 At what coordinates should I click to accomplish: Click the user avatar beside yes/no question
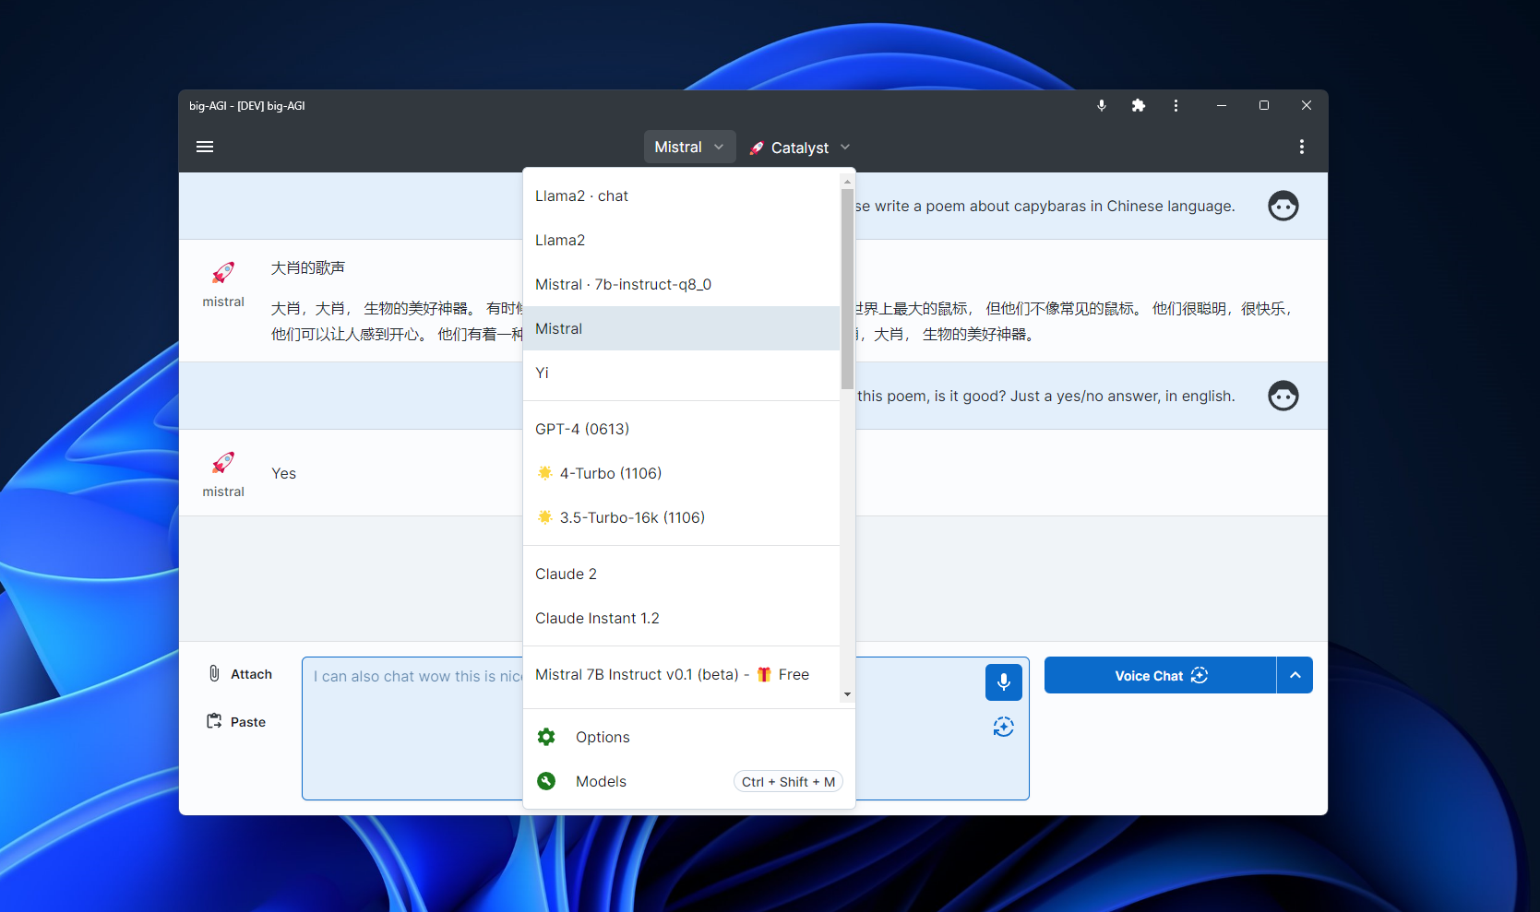pos(1283,396)
